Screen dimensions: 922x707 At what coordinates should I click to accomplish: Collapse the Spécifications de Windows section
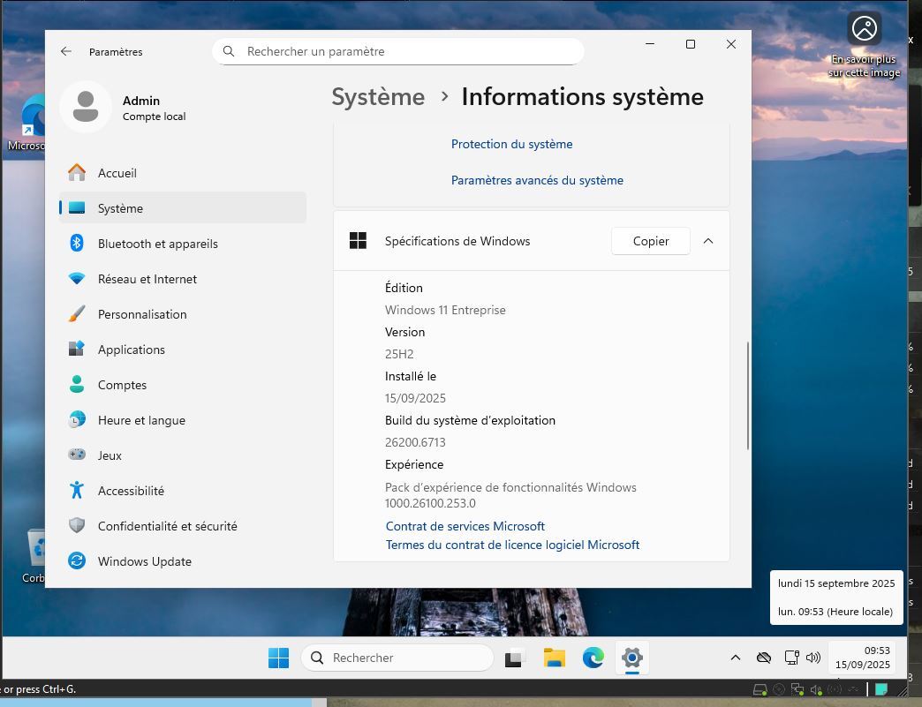[x=708, y=241]
